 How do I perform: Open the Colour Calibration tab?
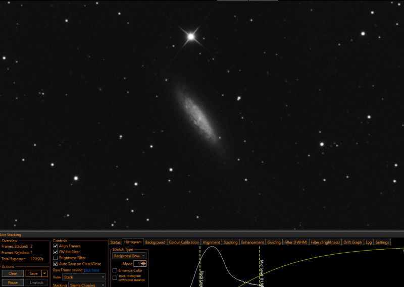point(184,242)
